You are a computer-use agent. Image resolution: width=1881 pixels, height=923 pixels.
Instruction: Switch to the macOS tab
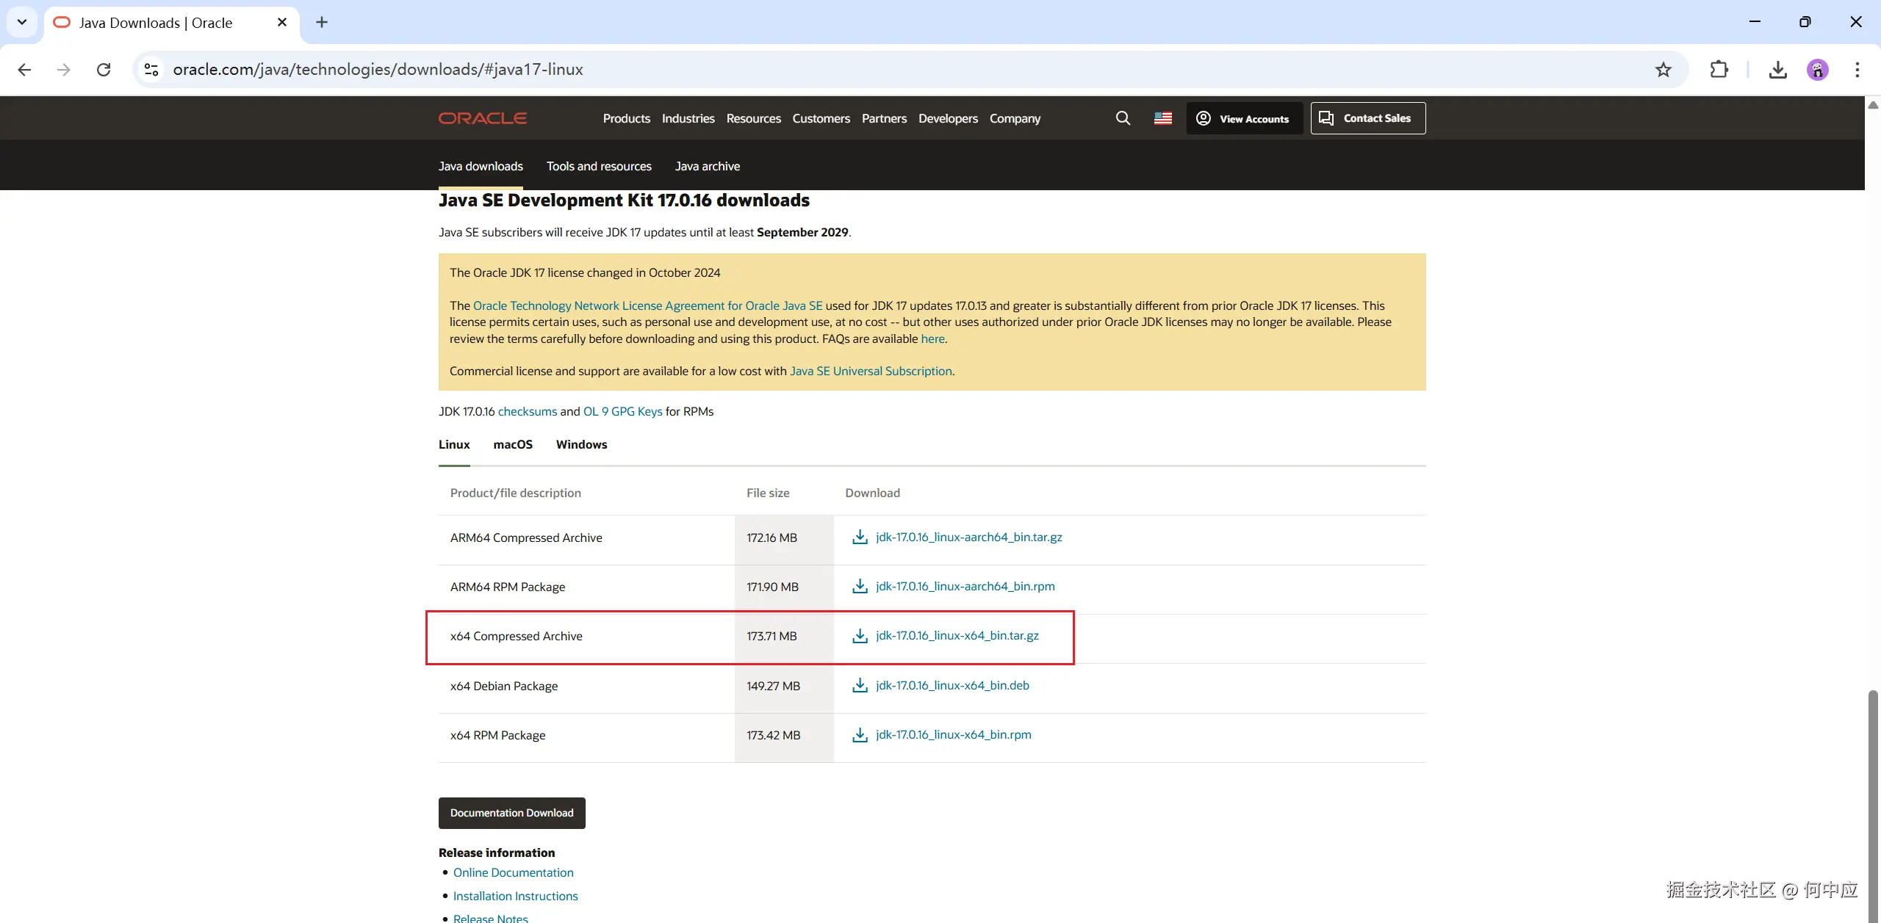click(513, 444)
